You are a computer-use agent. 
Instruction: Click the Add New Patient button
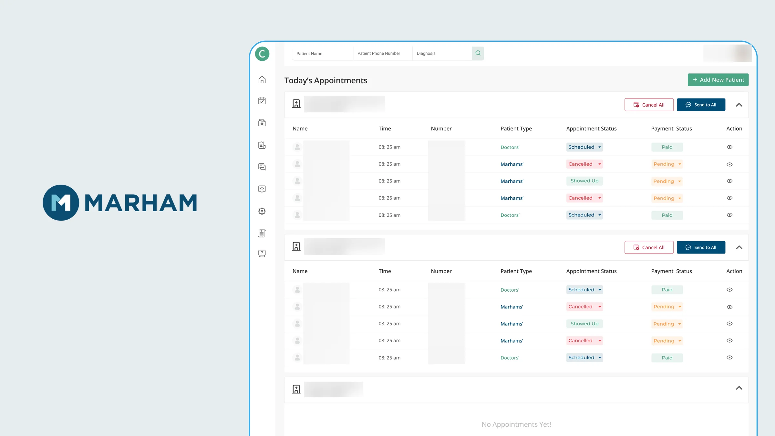(718, 80)
